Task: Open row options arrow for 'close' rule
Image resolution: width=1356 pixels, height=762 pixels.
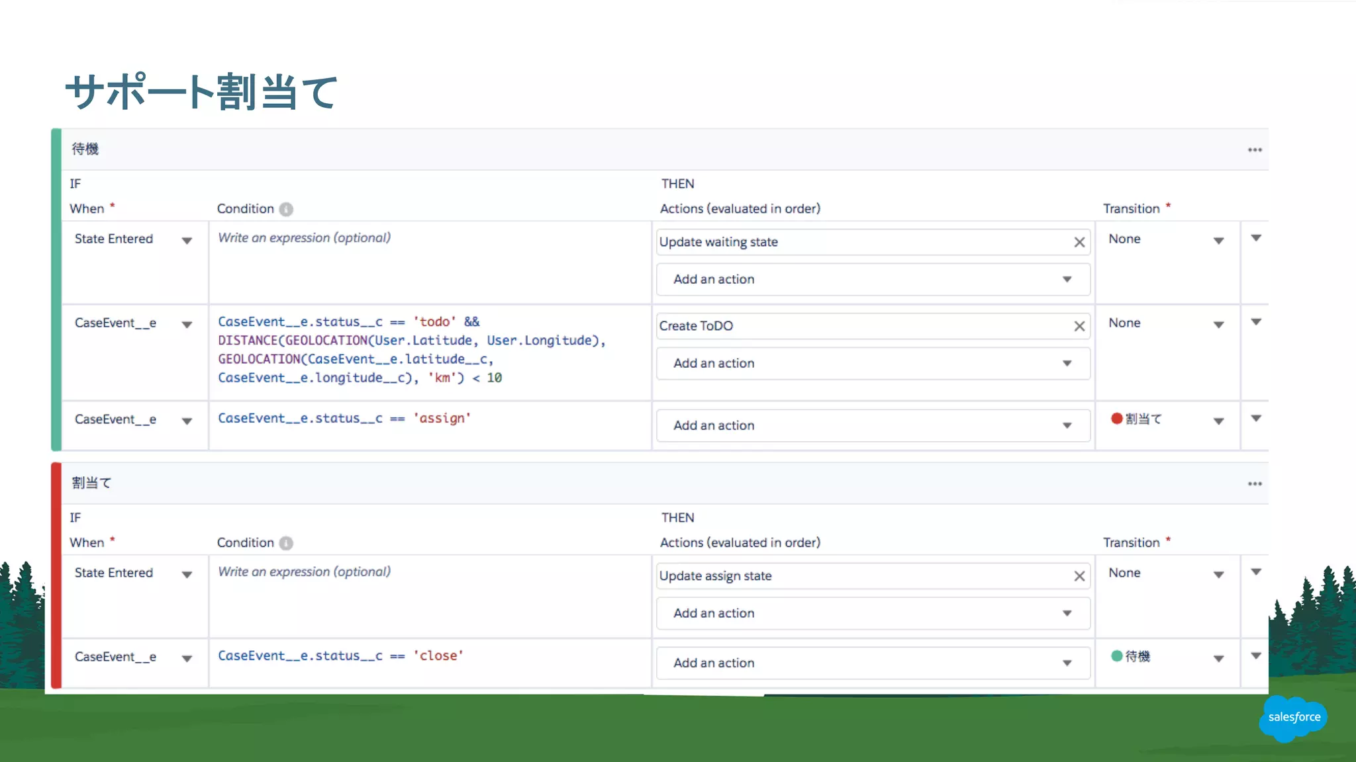Action: pyautogui.click(x=1256, y=656)
